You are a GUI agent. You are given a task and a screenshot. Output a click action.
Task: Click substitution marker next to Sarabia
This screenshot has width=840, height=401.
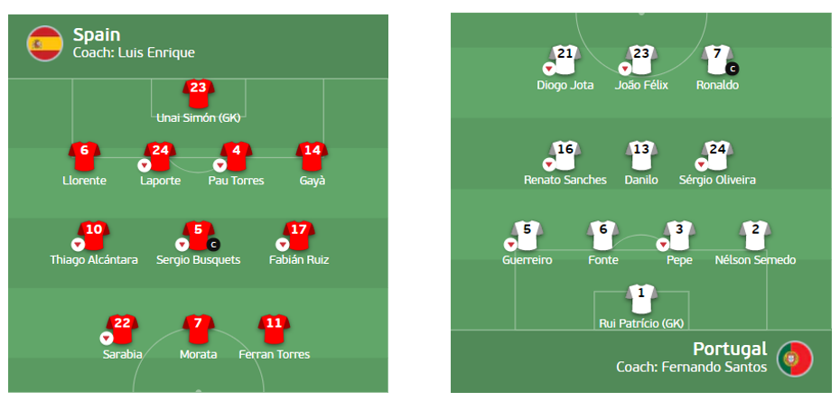click(x=106, y=338)
